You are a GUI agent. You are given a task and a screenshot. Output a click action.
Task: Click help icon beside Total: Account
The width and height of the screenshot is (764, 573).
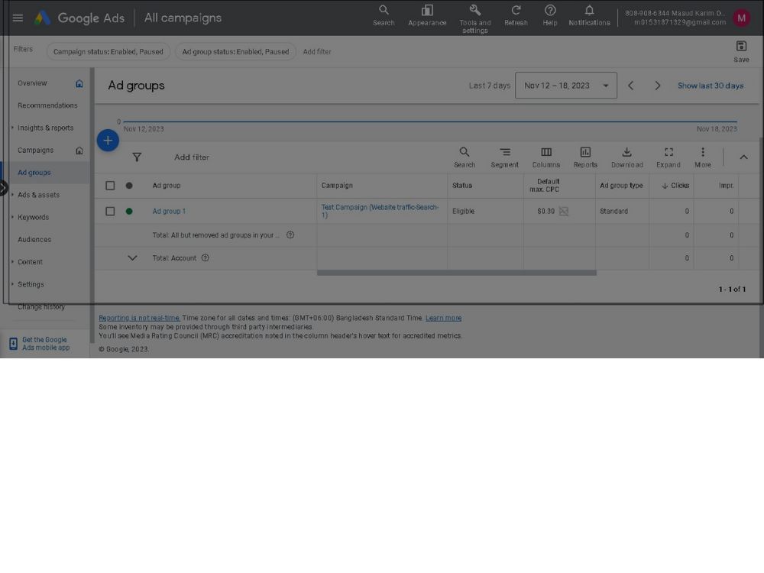click(205, 257)
